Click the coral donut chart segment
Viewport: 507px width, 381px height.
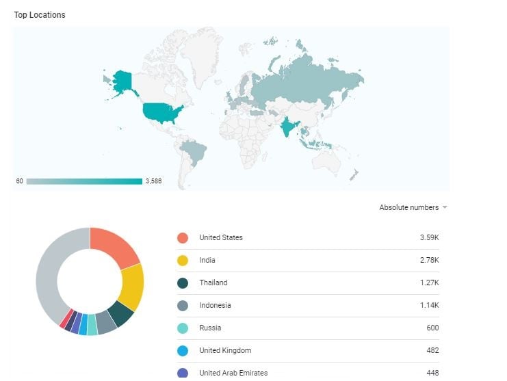coord(118,245)
